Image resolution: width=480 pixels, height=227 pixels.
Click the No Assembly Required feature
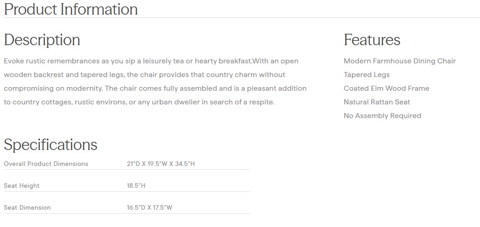pyautogui.click(x=382, y=116)
